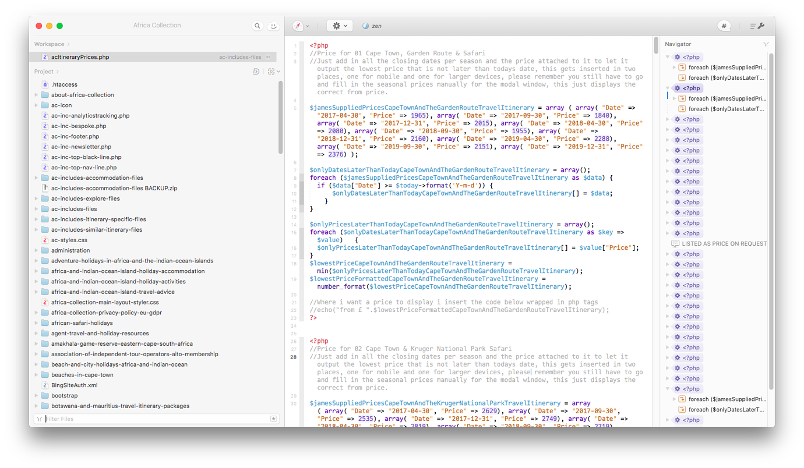804x468 pixels.
Task: Click africa-collection-main-layout-styler.css file icon
Action: (45, 302)
